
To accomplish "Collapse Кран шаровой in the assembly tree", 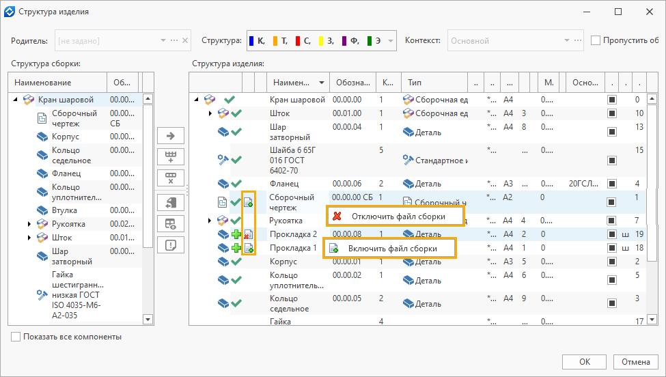I will tap(16, 100).
